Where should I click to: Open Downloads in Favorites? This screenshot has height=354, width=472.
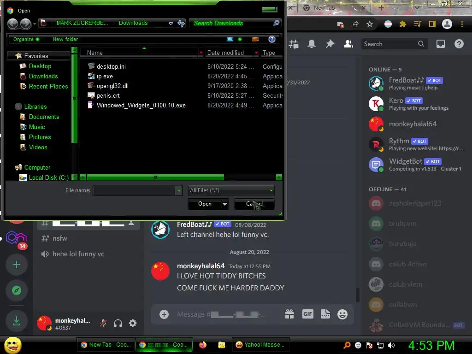pos(43,77)
